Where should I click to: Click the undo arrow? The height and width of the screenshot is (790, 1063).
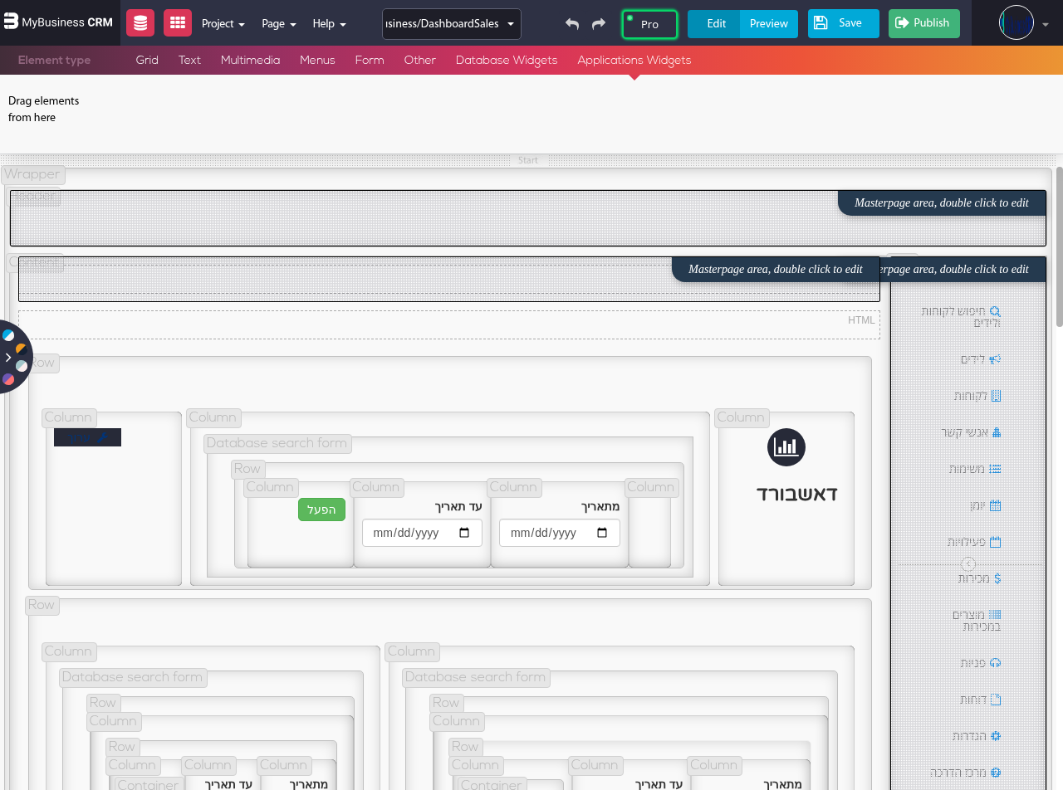point(572,24)
